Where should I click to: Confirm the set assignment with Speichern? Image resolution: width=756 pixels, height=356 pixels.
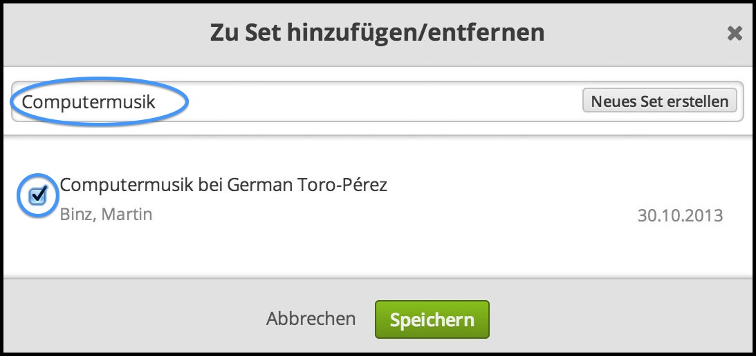[432, 320]
